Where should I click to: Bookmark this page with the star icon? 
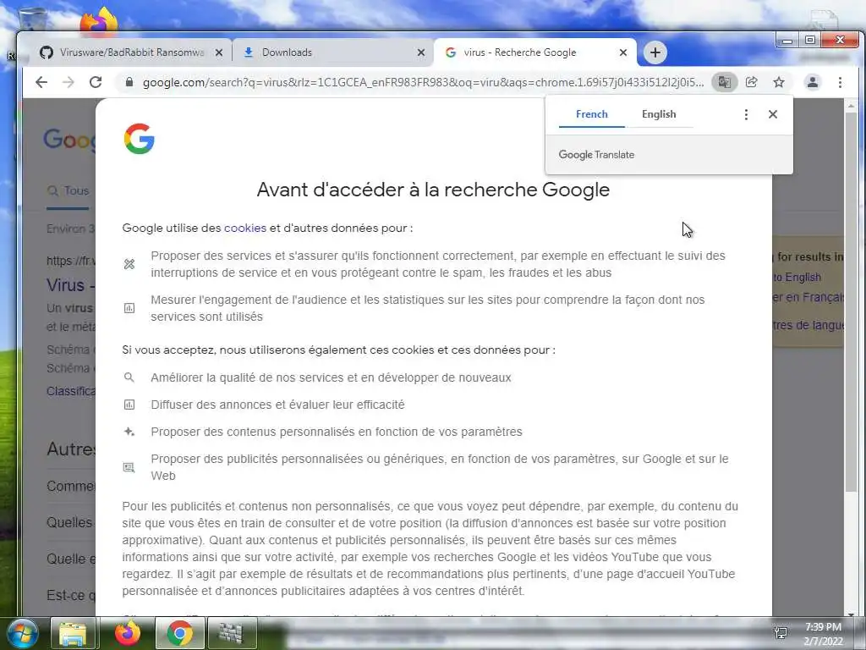pyautogui.click(x=779, y=82)
